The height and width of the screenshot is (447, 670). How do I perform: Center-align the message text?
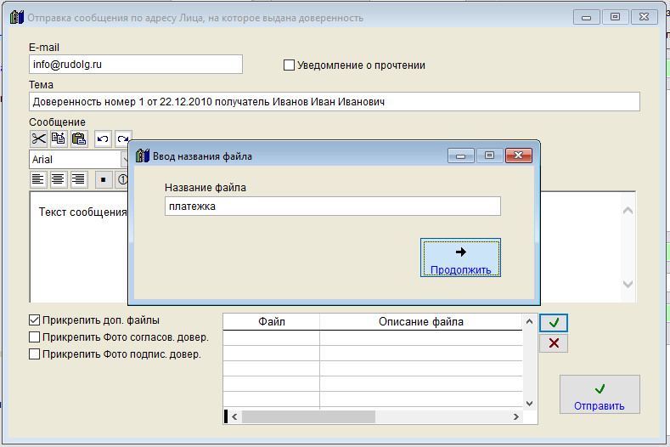pos(59,179)
